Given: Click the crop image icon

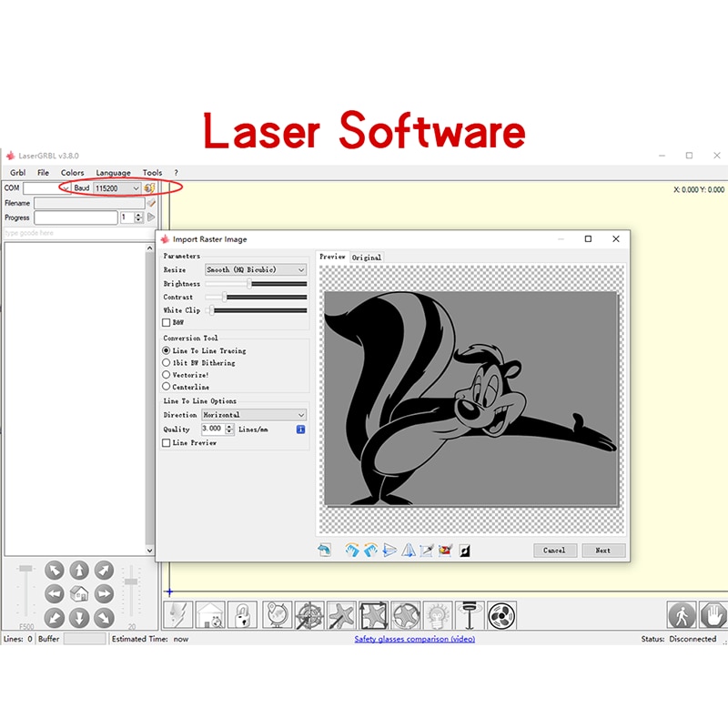Looking at the screenshot, I should coord(427,551).
